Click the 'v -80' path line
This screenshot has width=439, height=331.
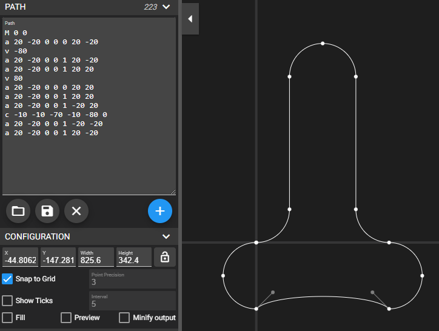click(16, 51)
